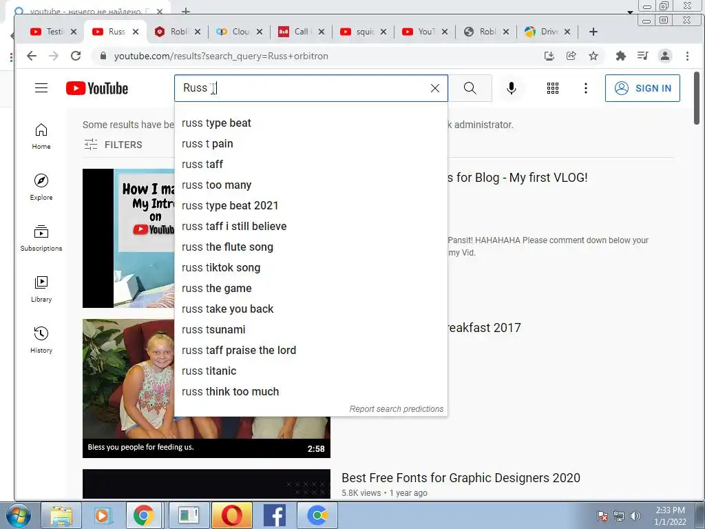Open Facebook from the taskbar
Image resolution: width=705 pixels, height=529 pixels.
click(x=274, y=515)
